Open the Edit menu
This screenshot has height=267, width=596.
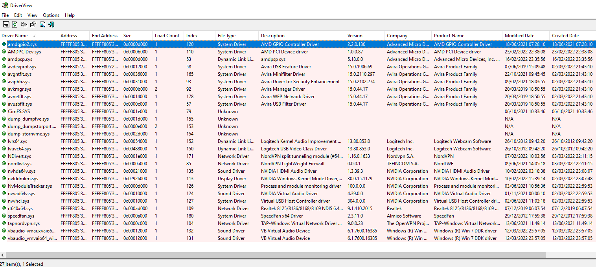pos(18,15)
